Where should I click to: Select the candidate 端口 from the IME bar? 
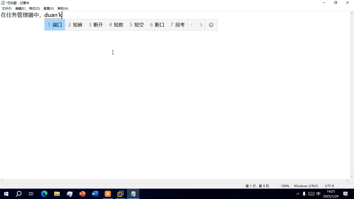[55, 25]
